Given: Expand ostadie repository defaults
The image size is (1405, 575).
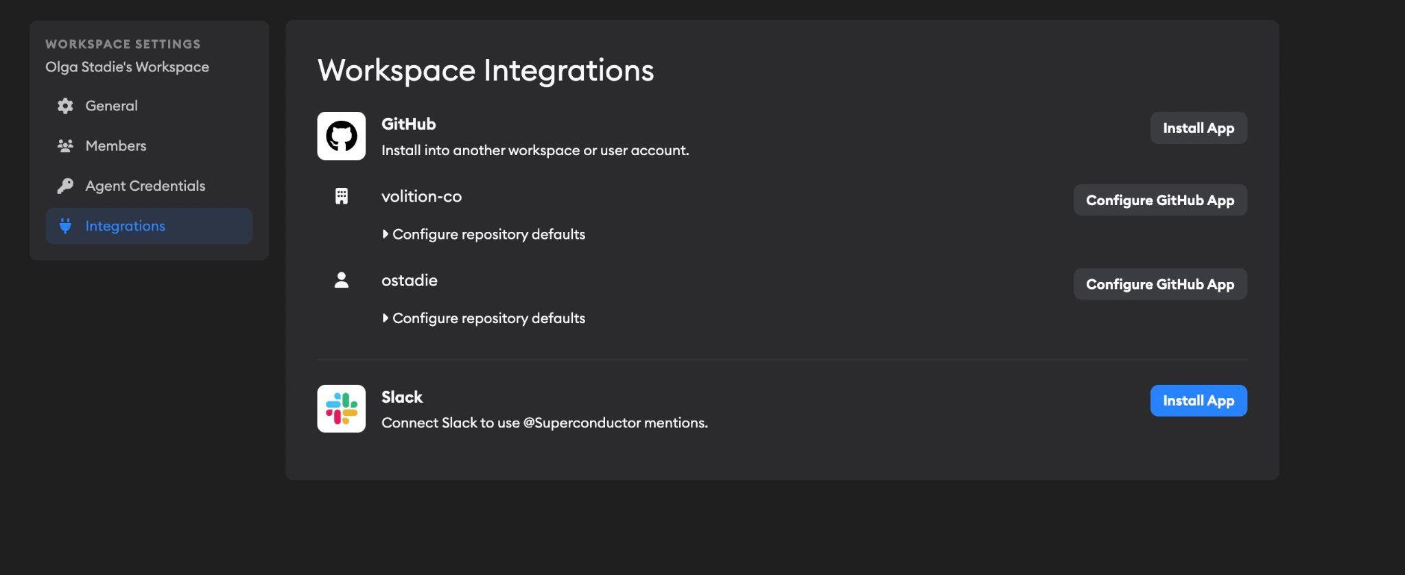Looking at the screenshot, I should 484,318.
